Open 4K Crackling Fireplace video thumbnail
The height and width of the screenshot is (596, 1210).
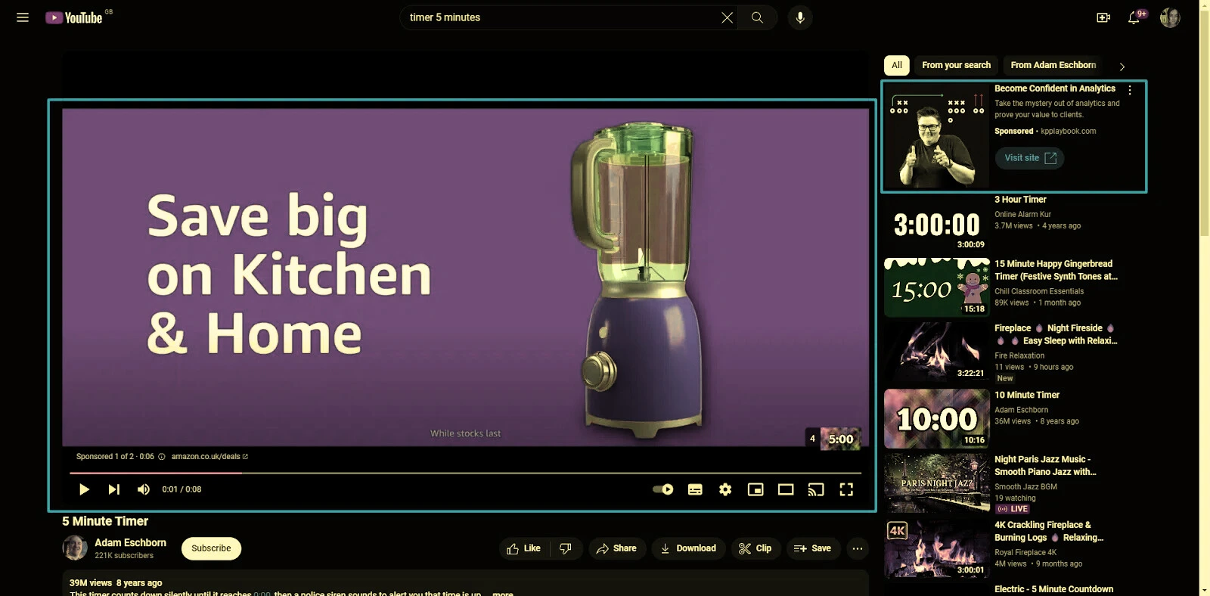(x=936, y=548)
